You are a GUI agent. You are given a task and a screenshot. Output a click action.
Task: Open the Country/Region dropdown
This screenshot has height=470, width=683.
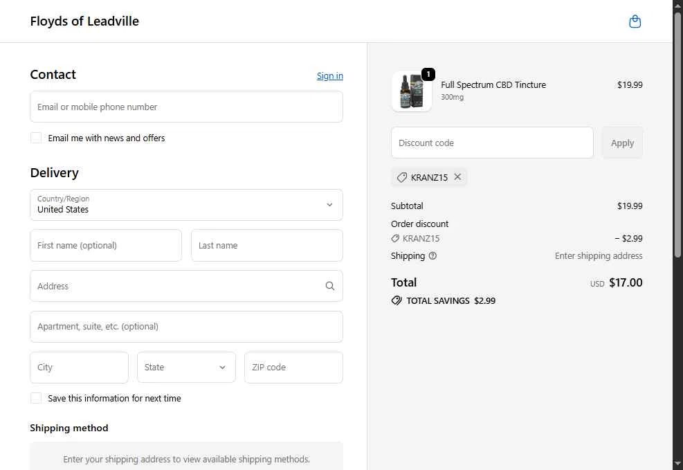click(x=186, y=205)
